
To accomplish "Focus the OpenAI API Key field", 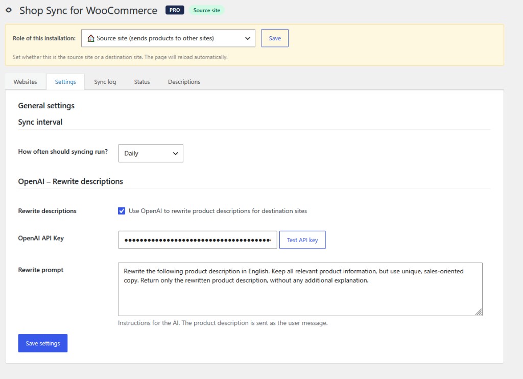I will [198, 240].
